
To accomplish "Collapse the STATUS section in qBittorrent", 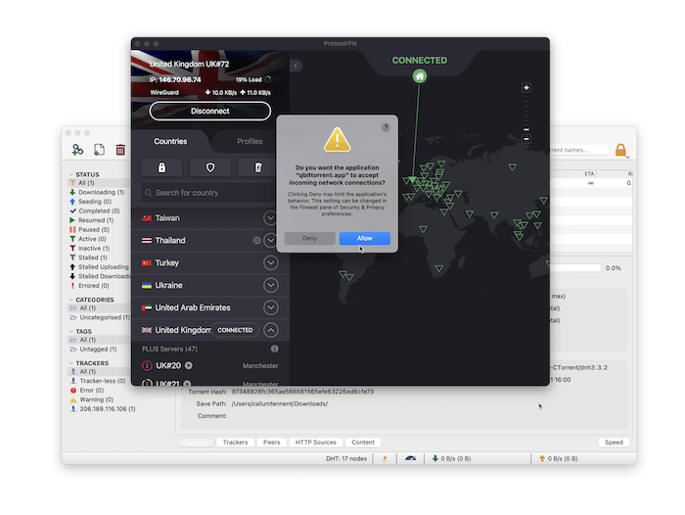I will coord(71,174).
